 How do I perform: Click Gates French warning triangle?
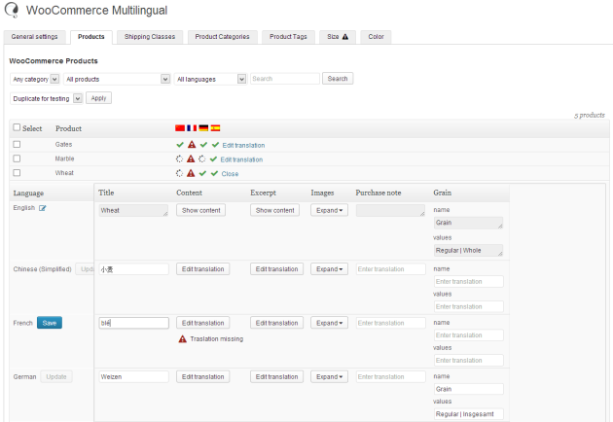pyautogui.click(x=192, y=145)
